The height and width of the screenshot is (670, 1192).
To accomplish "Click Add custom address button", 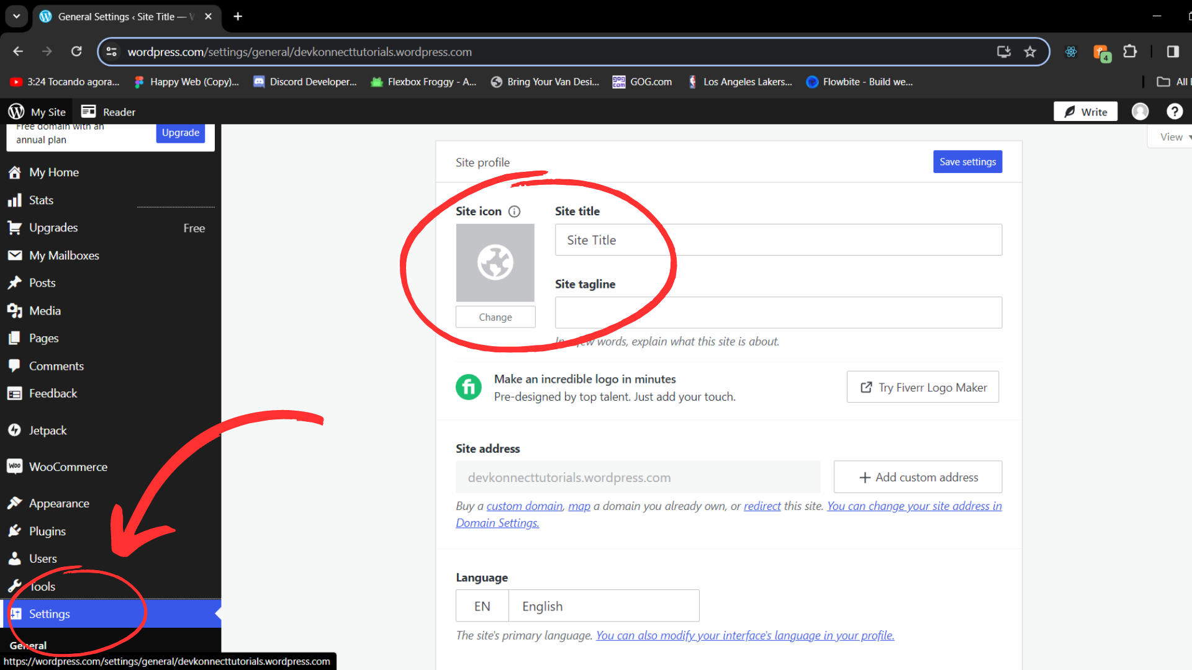I will pos(918,477).
